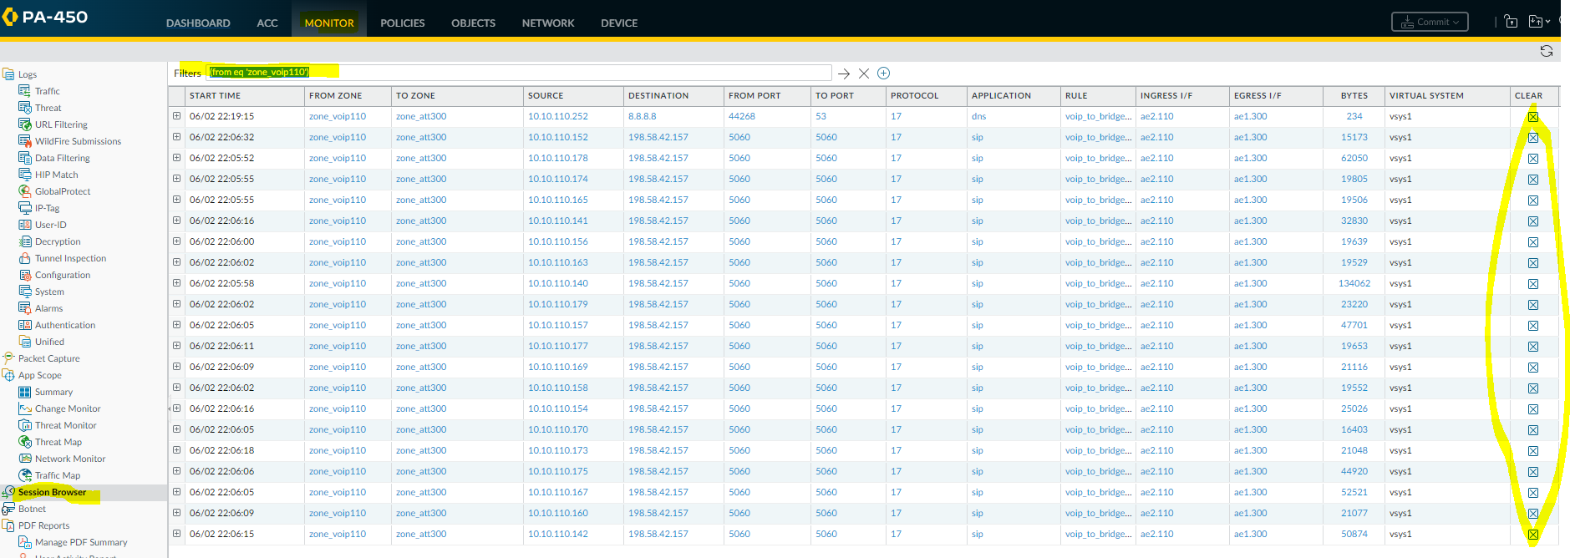Open Configuration logs
Viewport: 1570px width, 558px height.
pos(62,275)
